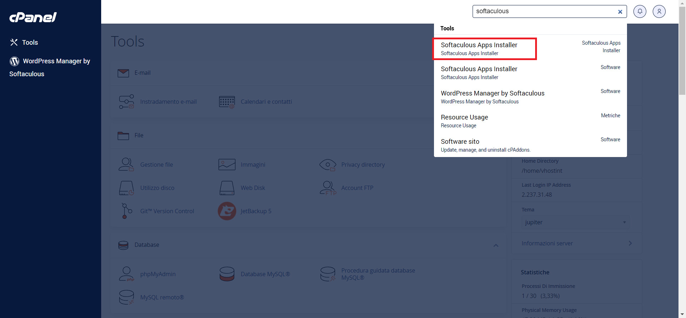
Task: Open the Web Disk icon
Action: [227, 188]
